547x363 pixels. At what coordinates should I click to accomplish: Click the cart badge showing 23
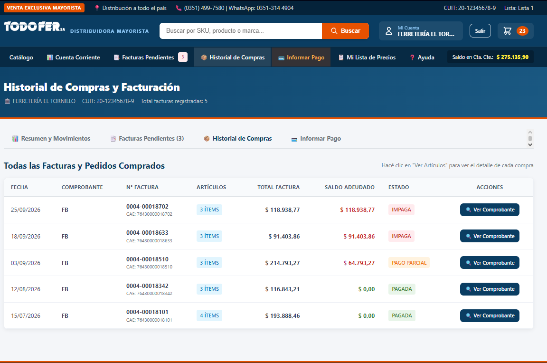click(522, 31)
